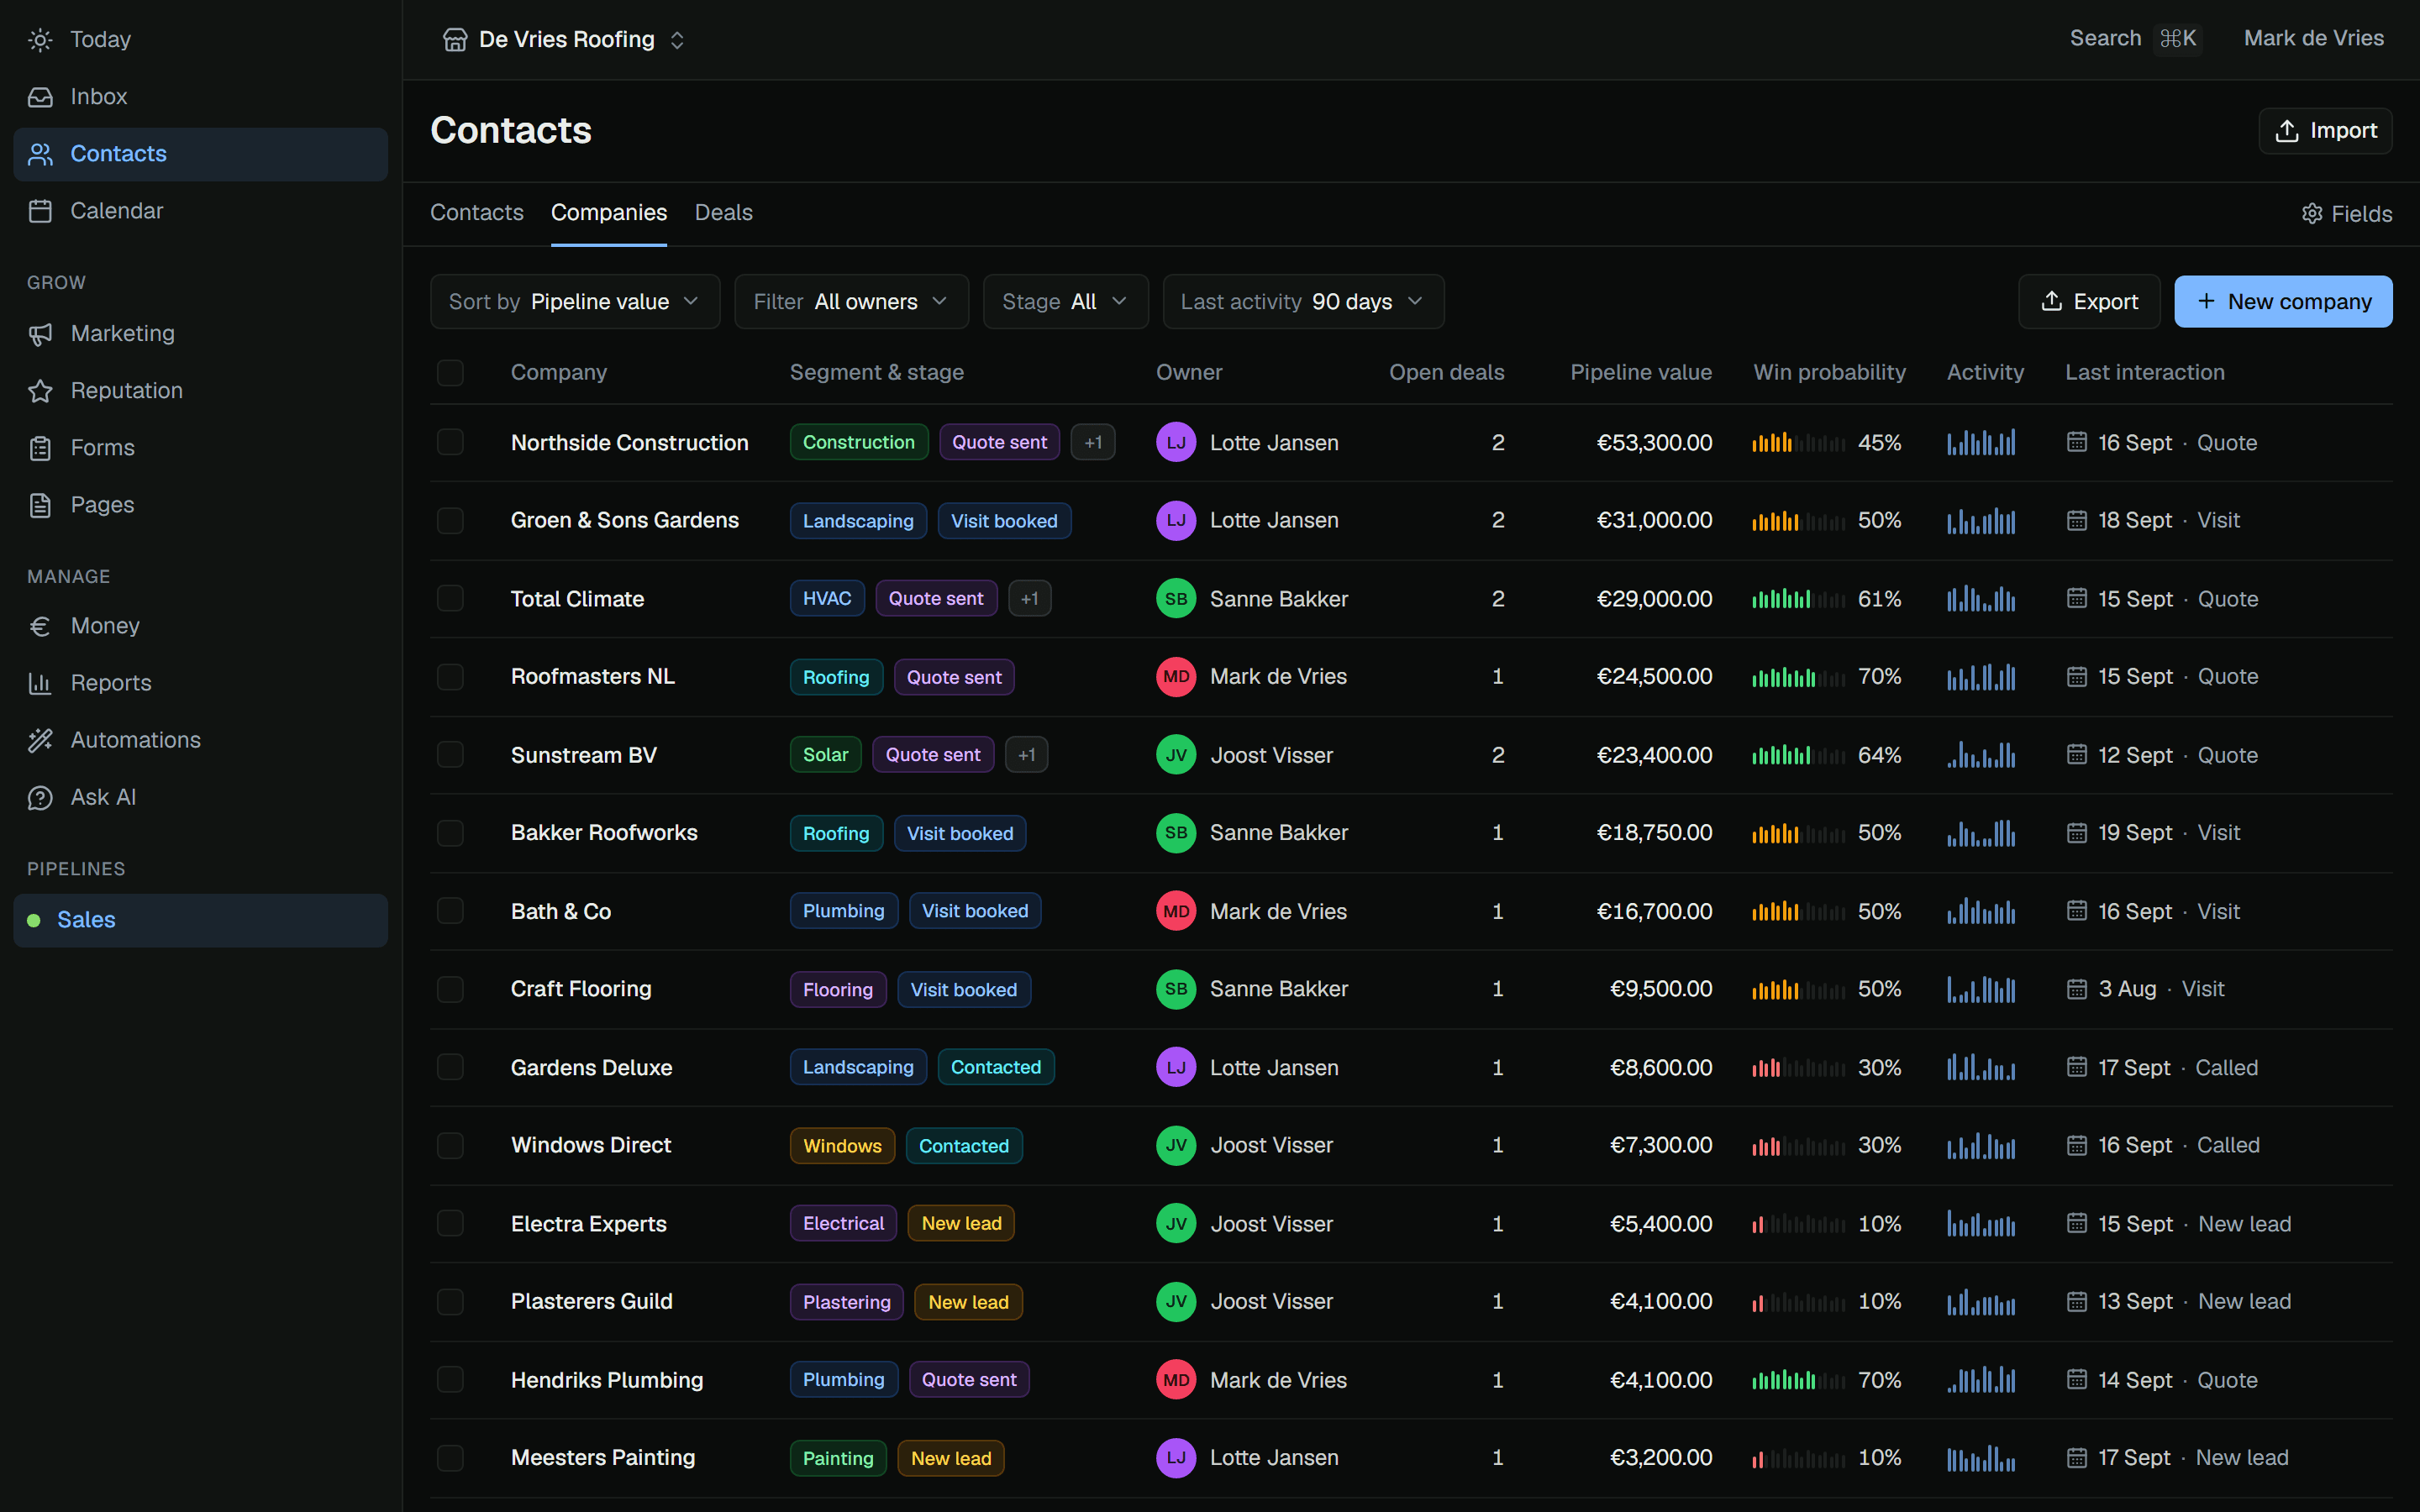Click the JV avatar in Sunstream BV row
This screenshot has width=2420, height=1512.
pyautogui.click(x=1176, y=755)
